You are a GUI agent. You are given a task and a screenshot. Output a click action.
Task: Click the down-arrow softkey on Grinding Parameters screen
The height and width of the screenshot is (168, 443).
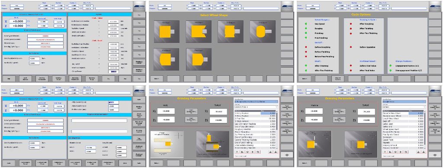point(287,155)
